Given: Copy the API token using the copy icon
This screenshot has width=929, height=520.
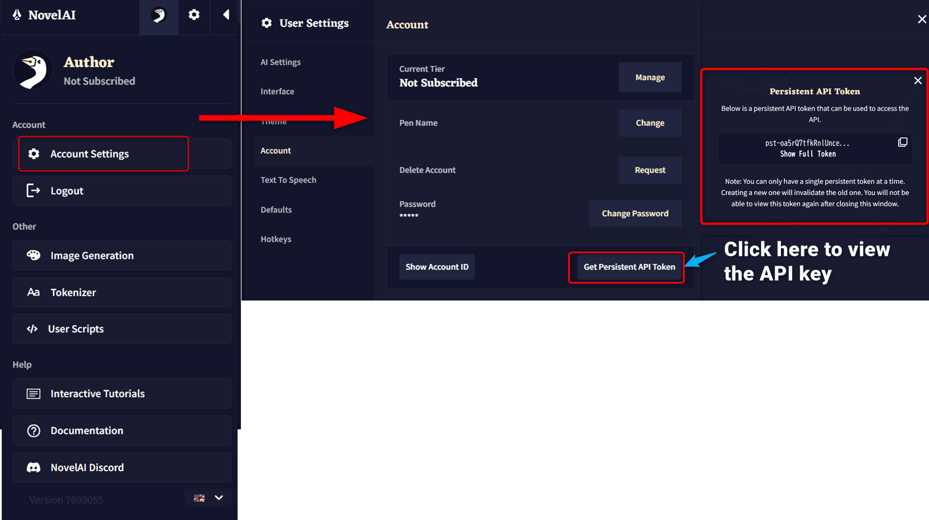Looking at the screenshot, I should (903, 141).
